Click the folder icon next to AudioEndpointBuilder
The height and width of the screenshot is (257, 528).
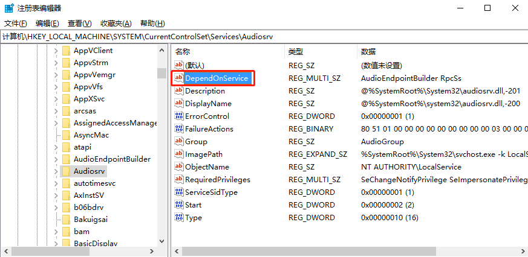click(66, 159)
